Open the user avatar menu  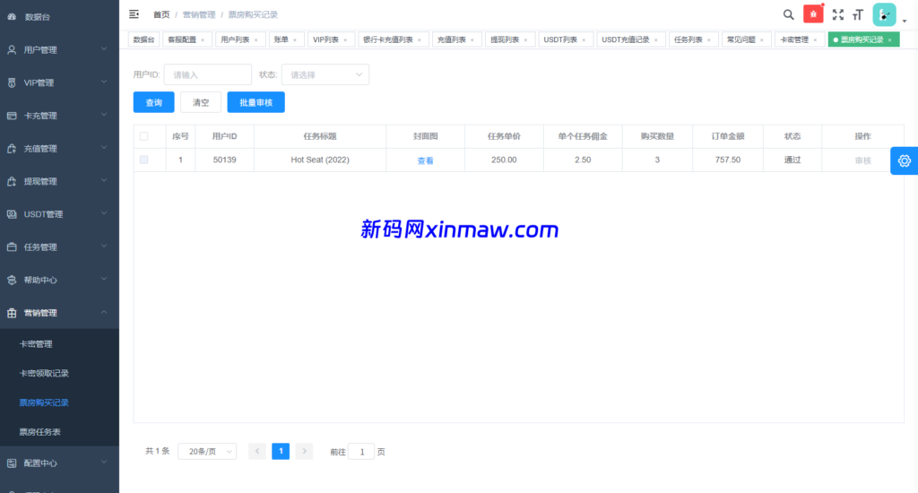pyautogui.click(x=884, y=14)
